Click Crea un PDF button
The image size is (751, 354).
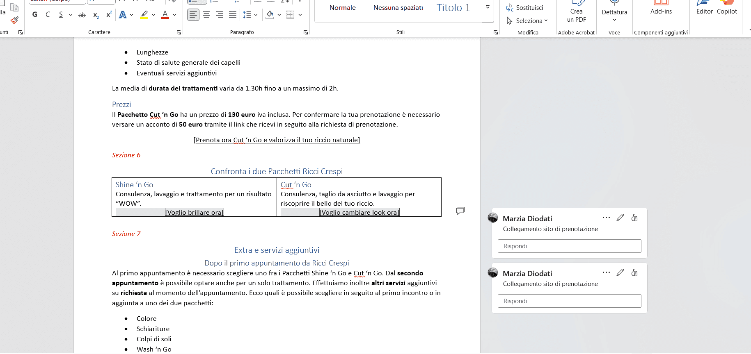(x=576, y=12)
